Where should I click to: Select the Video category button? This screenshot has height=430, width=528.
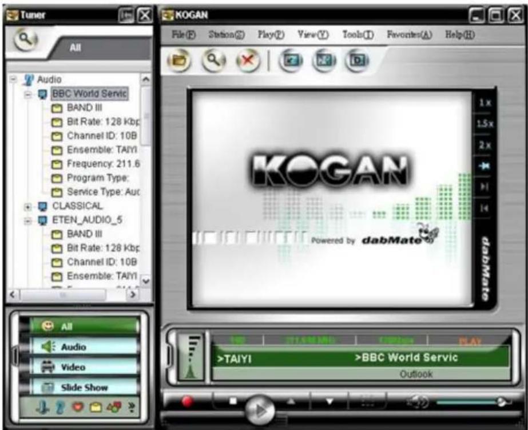click(x=84, y=367)
